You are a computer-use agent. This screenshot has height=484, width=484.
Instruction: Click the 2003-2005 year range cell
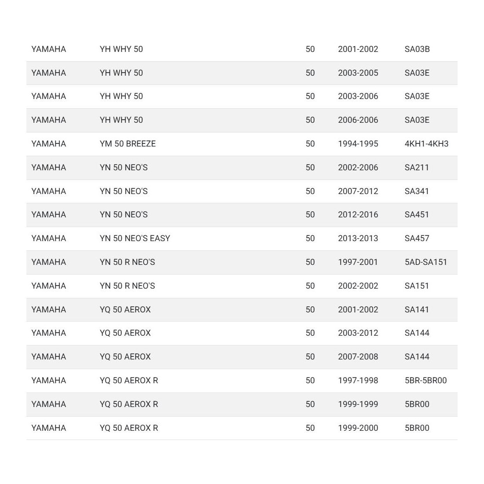point(358,73)
